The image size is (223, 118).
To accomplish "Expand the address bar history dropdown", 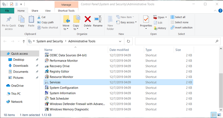I will 120,41.
